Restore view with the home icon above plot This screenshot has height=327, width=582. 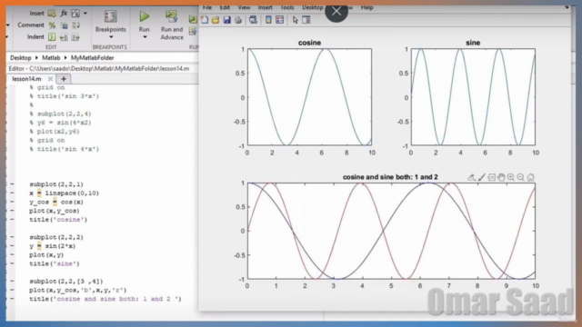coord(531,177)
